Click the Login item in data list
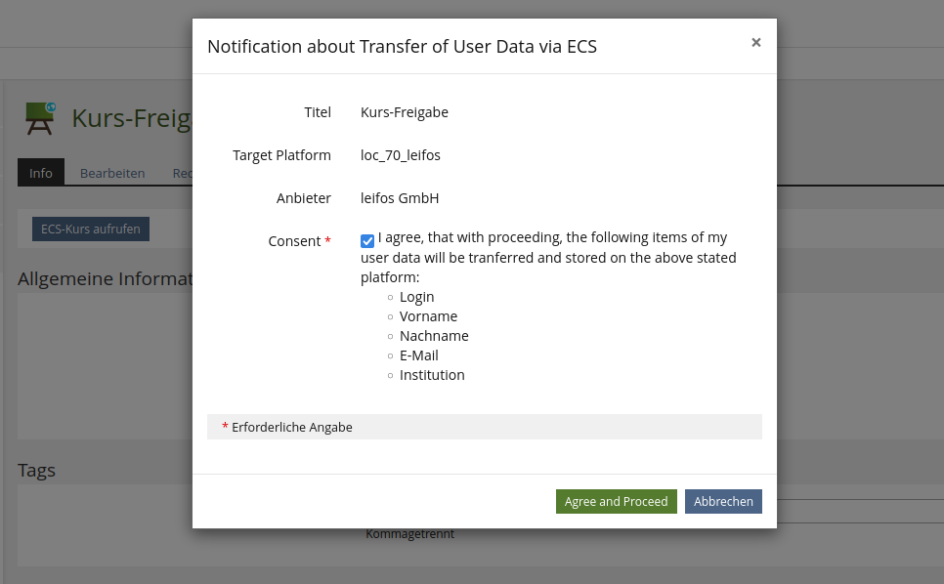The image size is (944, 584). tap(416, 297)
